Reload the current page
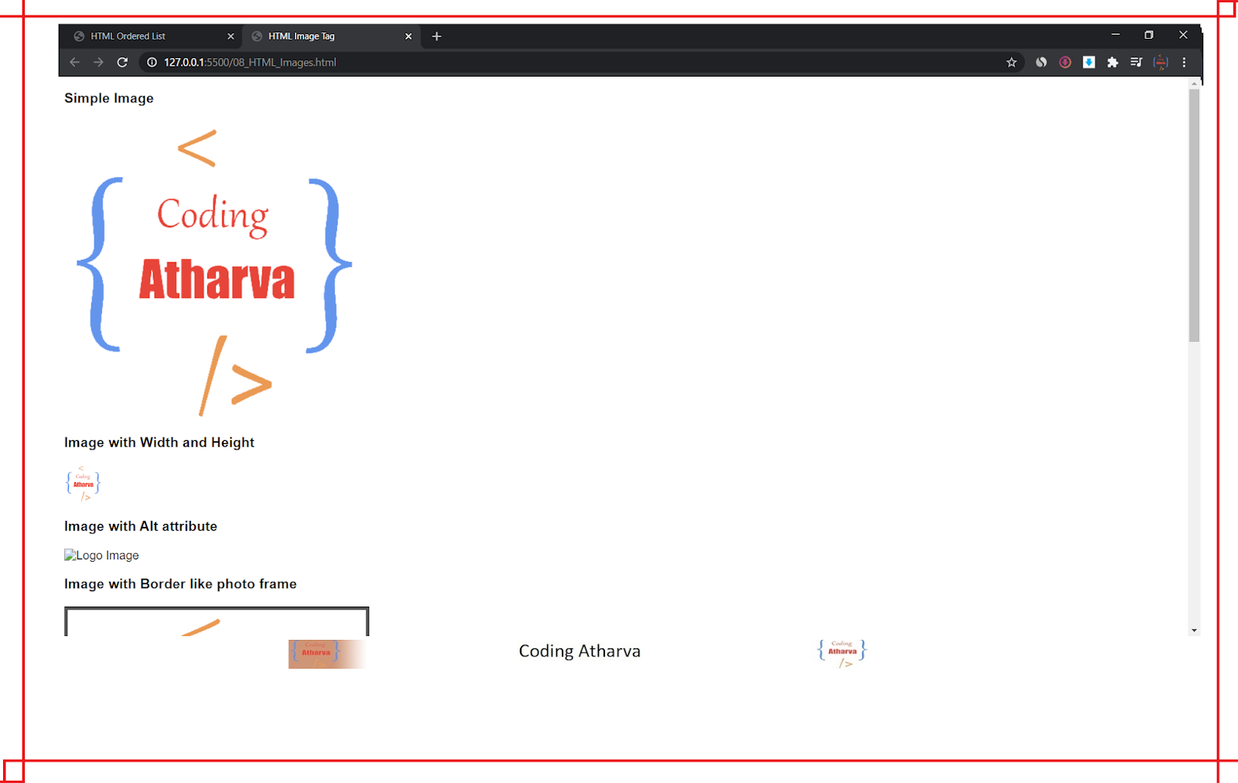1238x783 pixels. coord(122,62)
